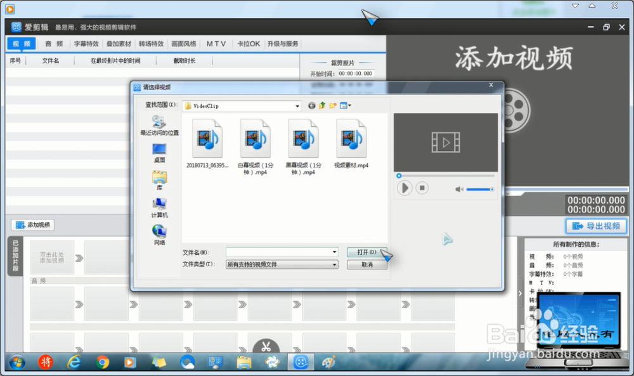Open Libraries (库) in places sidebar

pos(159,179)
